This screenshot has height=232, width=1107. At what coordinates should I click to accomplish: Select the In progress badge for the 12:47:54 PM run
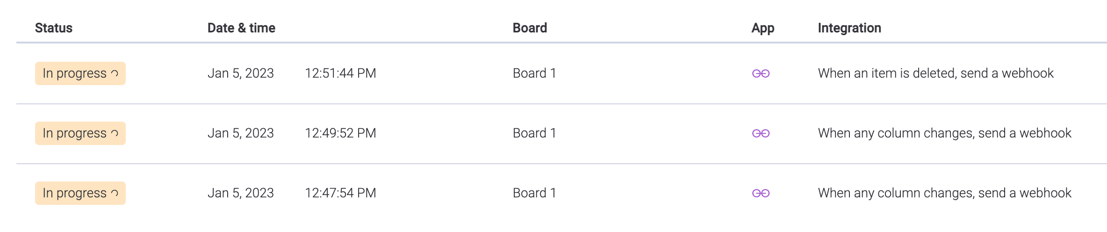[x=80, y=193]
